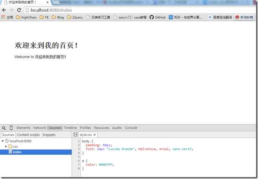Open the 知乎 bookmark
The height and width of the screenshot is (179, 258).
185,17
